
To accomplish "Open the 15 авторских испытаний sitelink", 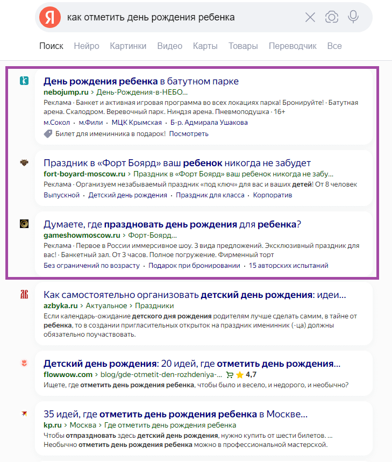I will click(x=289, y=266).
